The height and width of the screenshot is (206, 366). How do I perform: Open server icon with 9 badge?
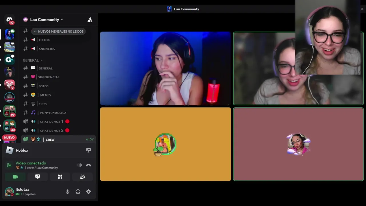9,85
